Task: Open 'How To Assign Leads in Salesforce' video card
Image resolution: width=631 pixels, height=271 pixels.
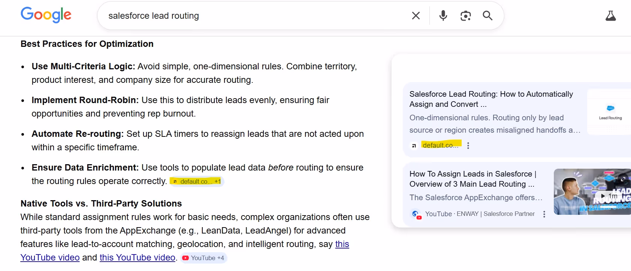Action: (x=473, y=179)
